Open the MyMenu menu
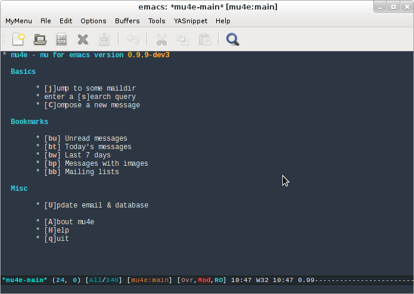The image size is (414, 294). (x=19, y=21)
